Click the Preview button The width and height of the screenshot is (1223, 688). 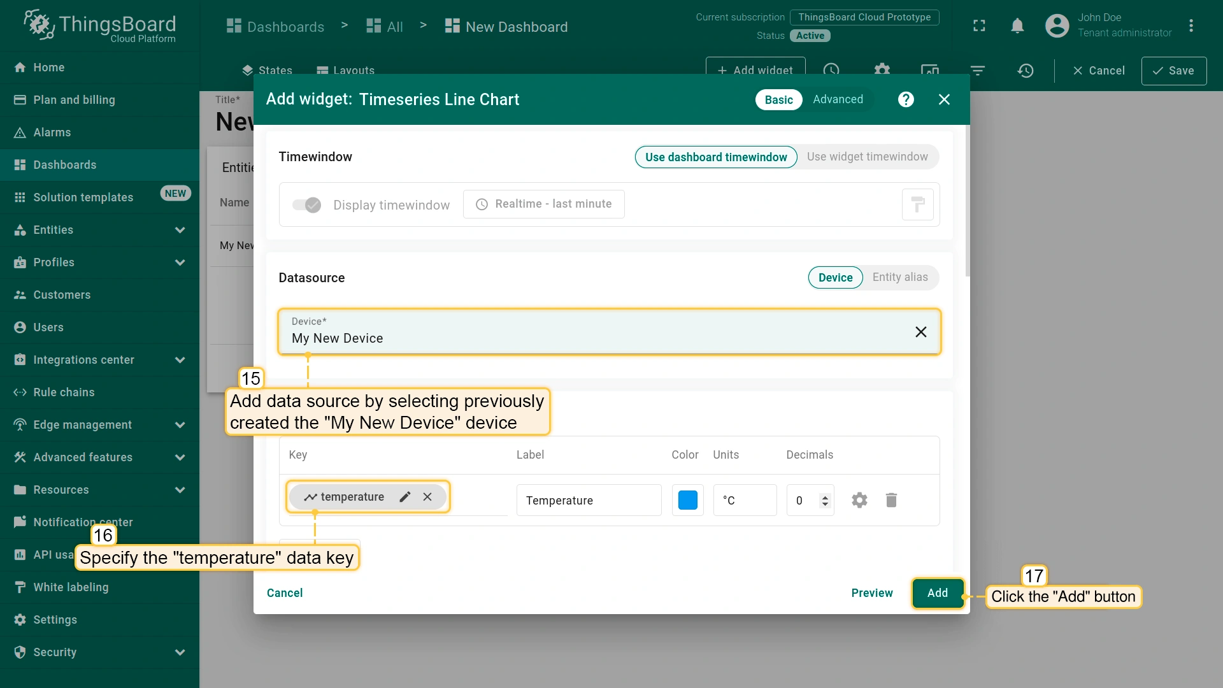click(871, 593)
